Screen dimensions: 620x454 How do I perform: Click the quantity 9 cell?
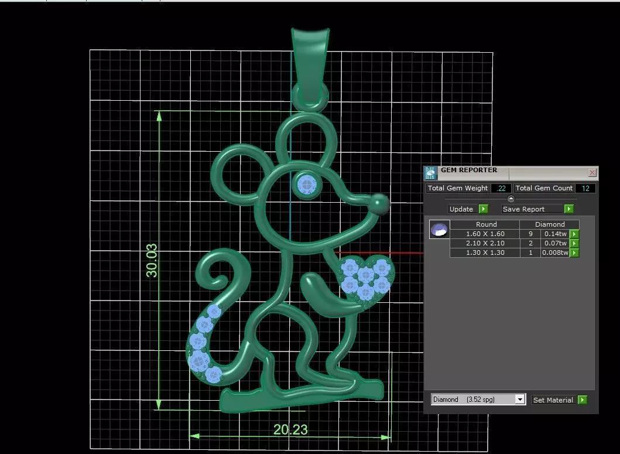coord(530,234)
